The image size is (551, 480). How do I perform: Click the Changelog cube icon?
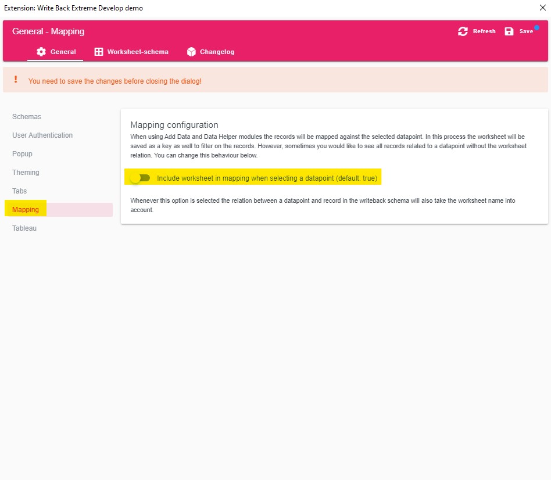click(x=191, y=52)
